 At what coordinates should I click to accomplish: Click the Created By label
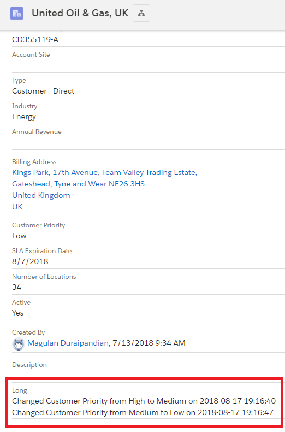point(28,332)
